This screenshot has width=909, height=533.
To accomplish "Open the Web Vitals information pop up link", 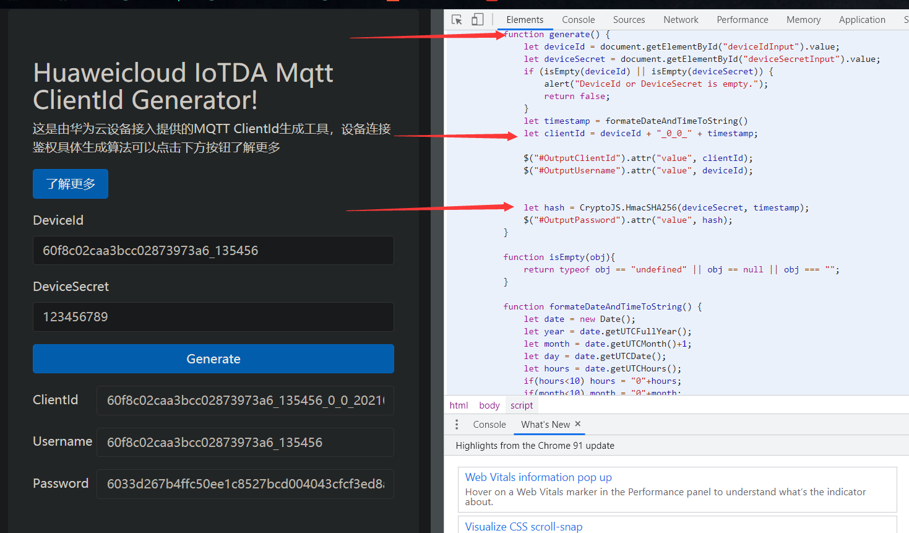I will coord(538,477).
